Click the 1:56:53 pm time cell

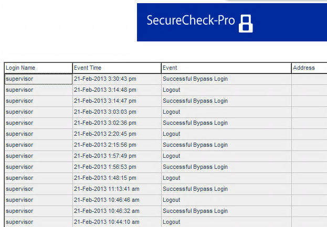click(117, 167)
